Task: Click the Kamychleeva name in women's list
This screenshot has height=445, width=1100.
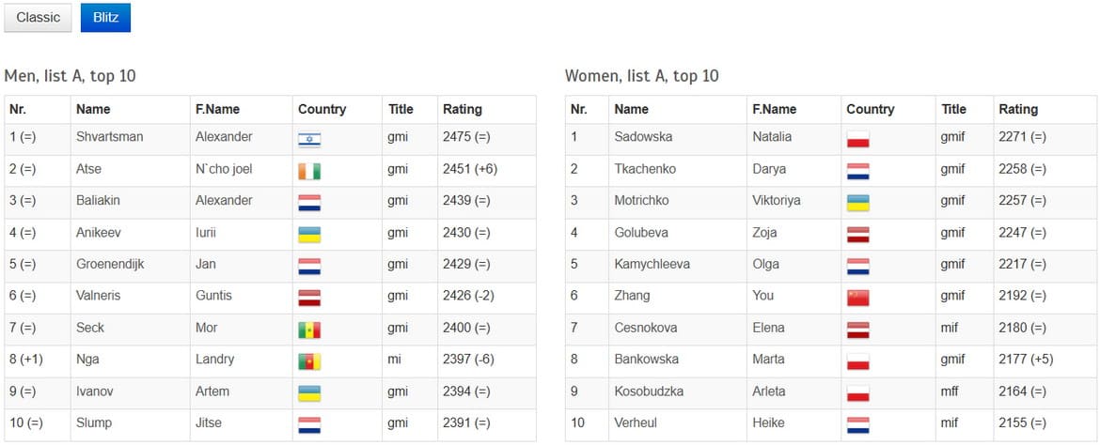Action: 652,264
